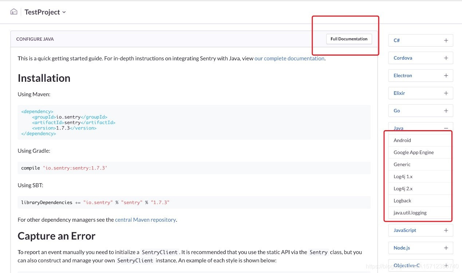The image size is (462, 273).
Task: Follow the 'our complete documentation' link
Action: pyautogui.click(x=289, y=58)
